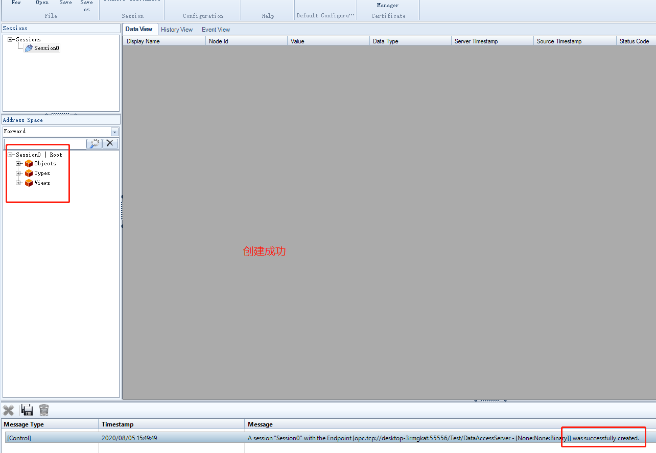Click inside the Address Space search field
656x453 pixels.
tap(44, 143)
